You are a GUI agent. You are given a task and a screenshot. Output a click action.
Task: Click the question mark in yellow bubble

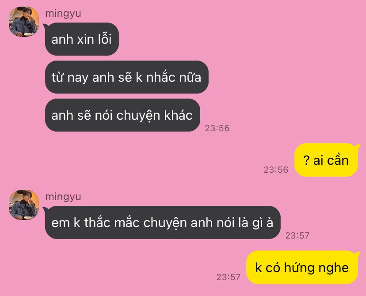tap(306, 160)
